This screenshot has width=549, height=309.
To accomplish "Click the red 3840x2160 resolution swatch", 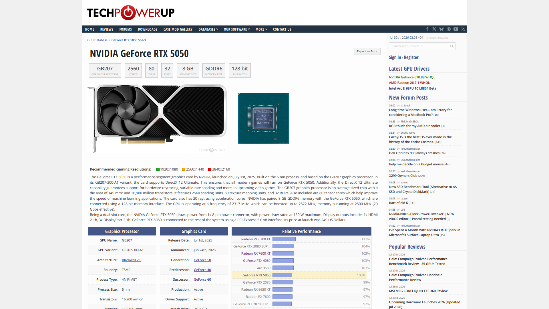I will point(210,169).
